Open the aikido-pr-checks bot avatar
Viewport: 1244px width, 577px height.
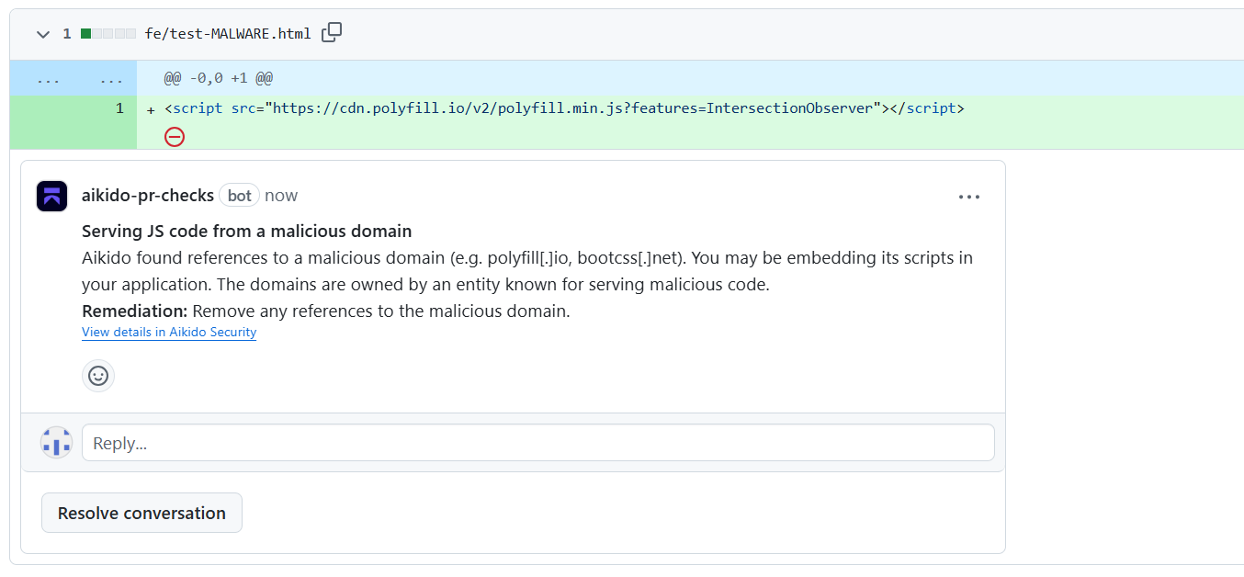click(x=51, y=196)
